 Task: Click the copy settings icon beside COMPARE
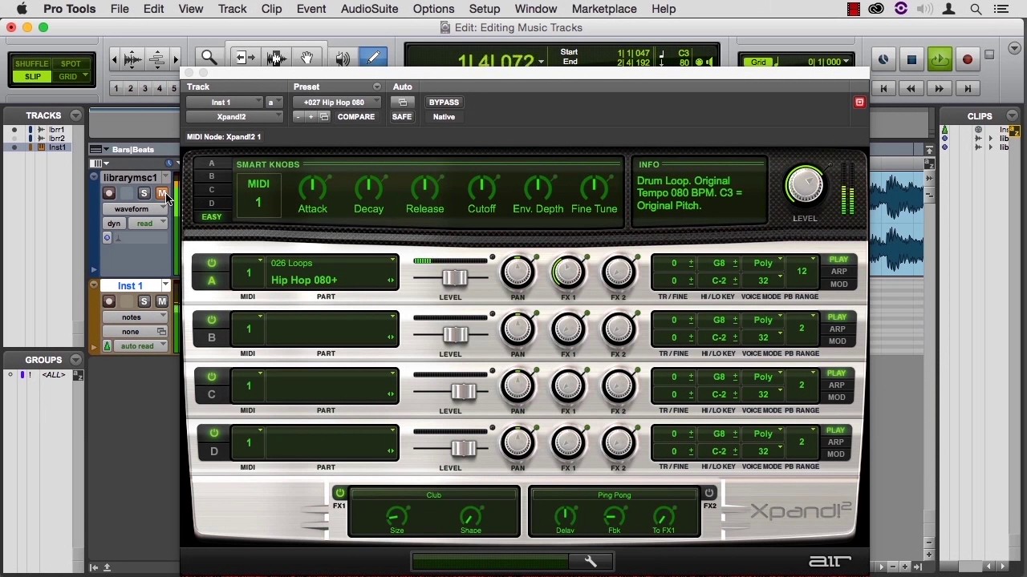(x=324, y=117)
